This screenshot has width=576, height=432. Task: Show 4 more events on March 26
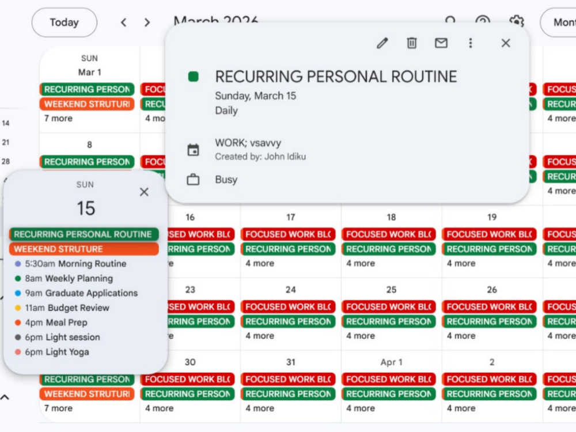461,336
